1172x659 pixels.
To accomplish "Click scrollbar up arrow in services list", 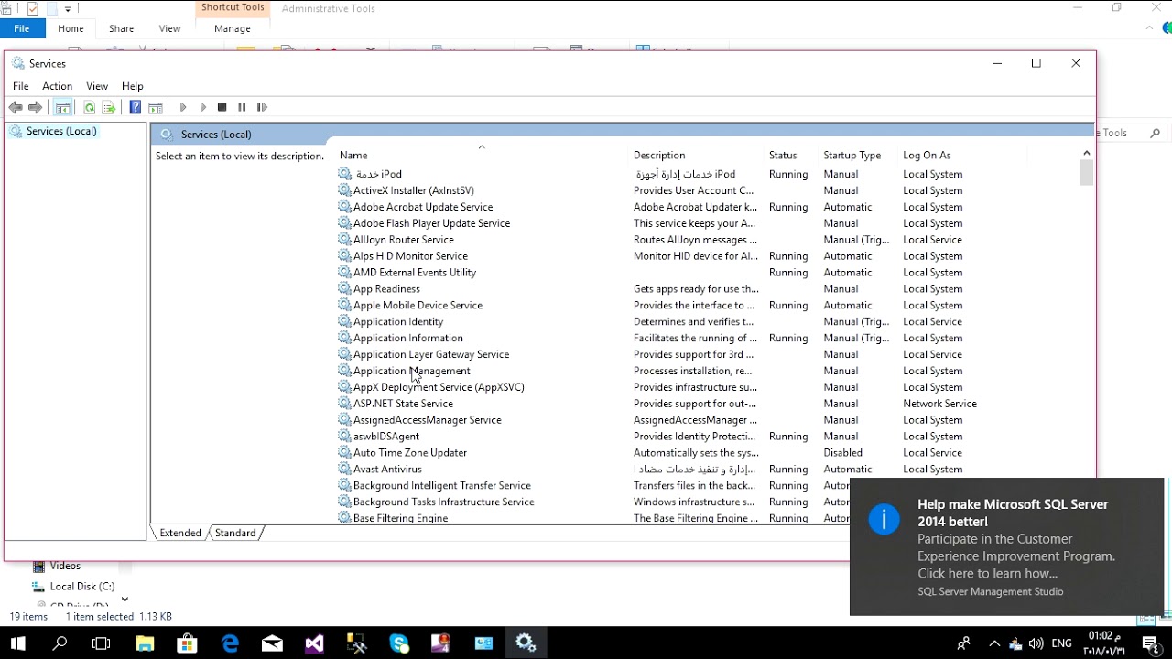I will click(x=1087, y=154).
